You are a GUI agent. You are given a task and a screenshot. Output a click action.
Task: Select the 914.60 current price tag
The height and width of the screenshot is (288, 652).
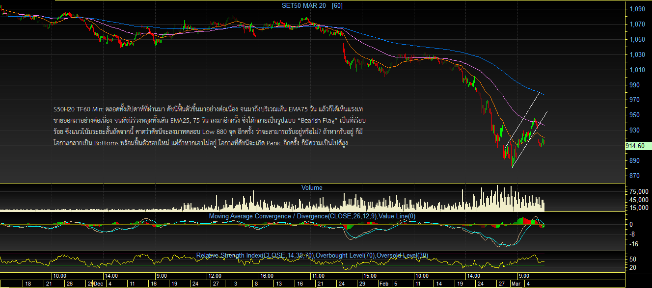tap(638, 146)
